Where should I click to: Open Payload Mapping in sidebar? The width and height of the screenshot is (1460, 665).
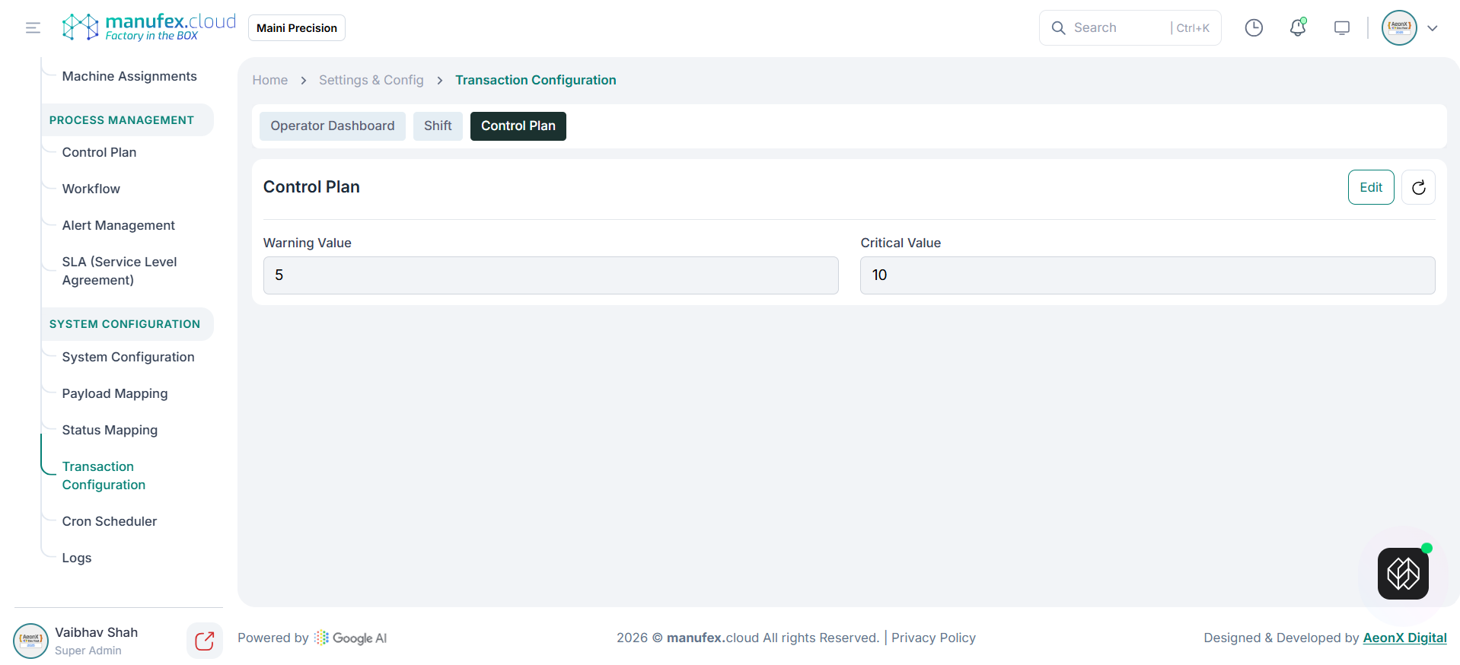pyautogui.click(x=115, y=393)
